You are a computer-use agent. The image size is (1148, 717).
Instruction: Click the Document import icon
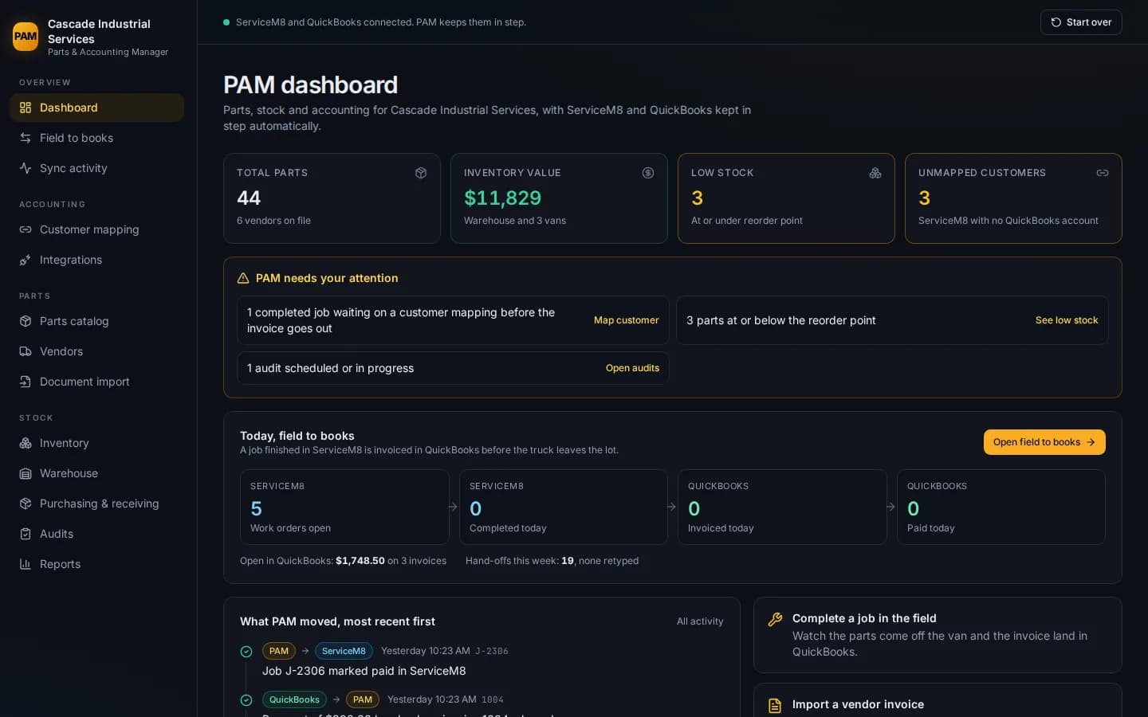[x=26, y=382]
